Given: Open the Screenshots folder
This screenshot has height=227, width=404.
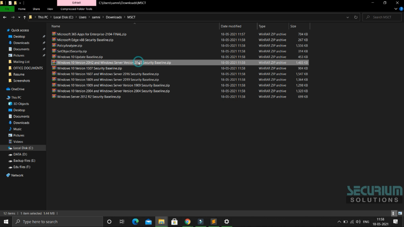Looking at the screenshot, I should 21,80.
